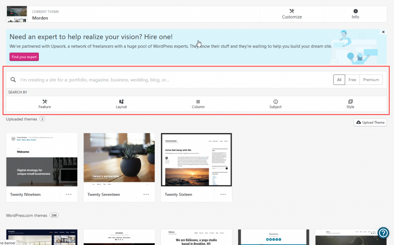Image resolution: width=394 pixels, height=245 pixels.
Task: Open Twenty Sixteen more options menu
Action: pos(223,195)
